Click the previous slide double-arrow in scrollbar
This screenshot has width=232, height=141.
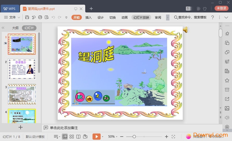pos(221,112)
